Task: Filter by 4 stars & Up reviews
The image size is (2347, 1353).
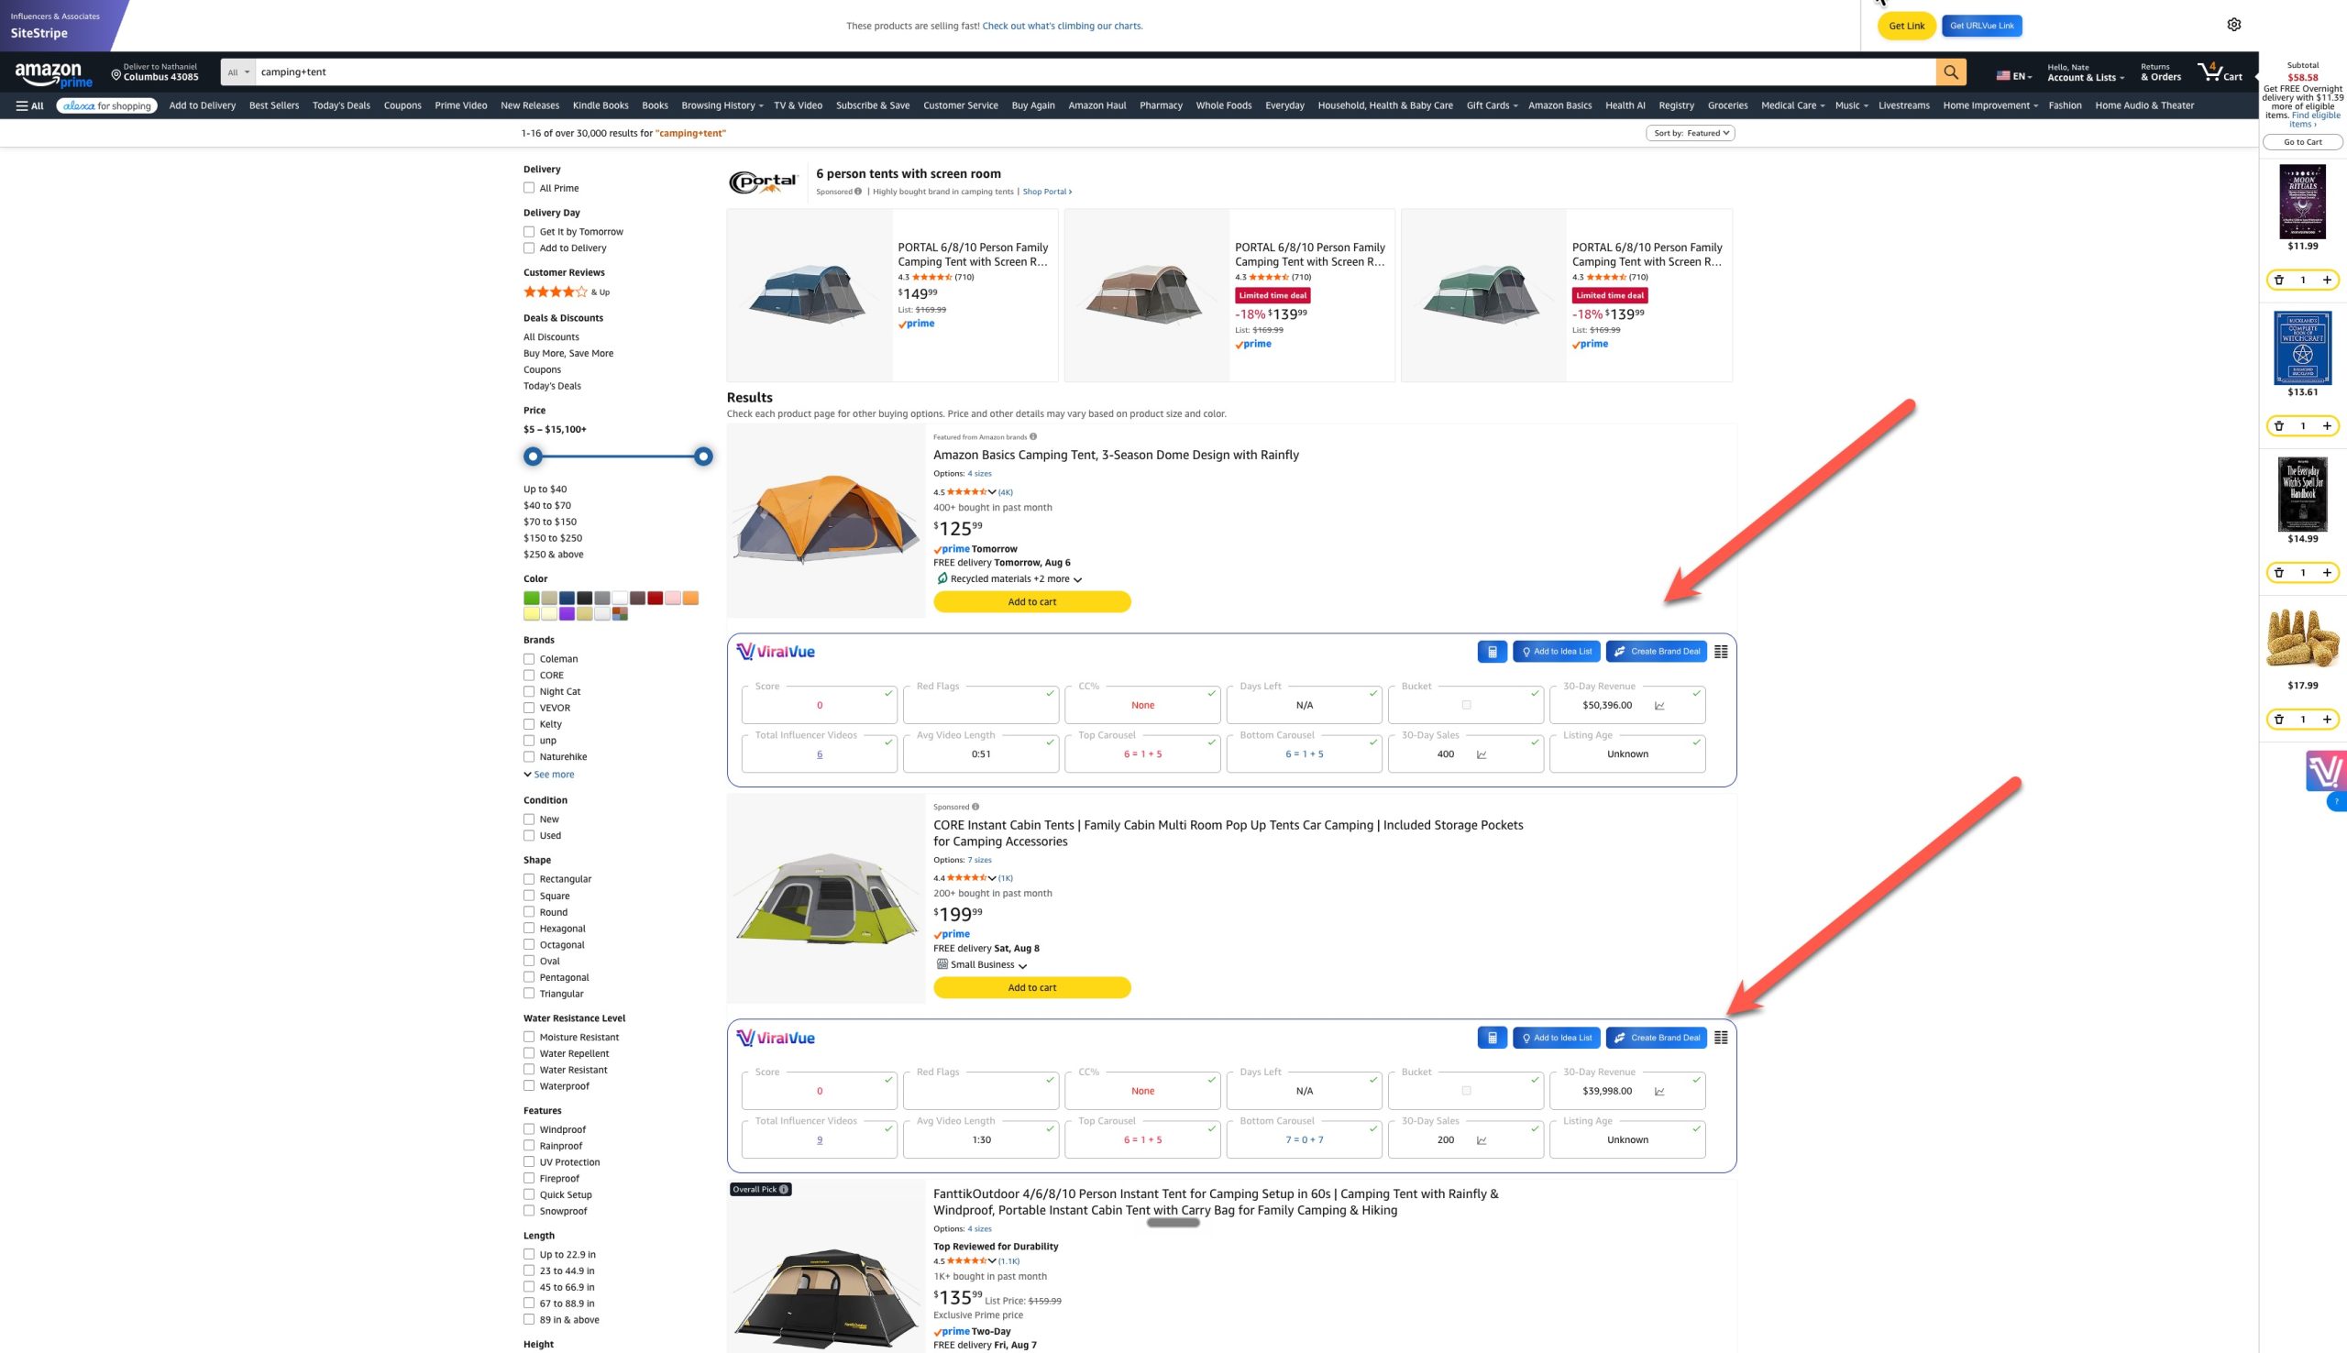Action: pyautogui.click(x=566, y=291)
